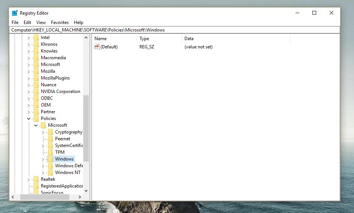Click the RegisteredApplications folder icon
The width and height of the screenshot is (354, 213).
pyautogui.click(x=36, y=186)
